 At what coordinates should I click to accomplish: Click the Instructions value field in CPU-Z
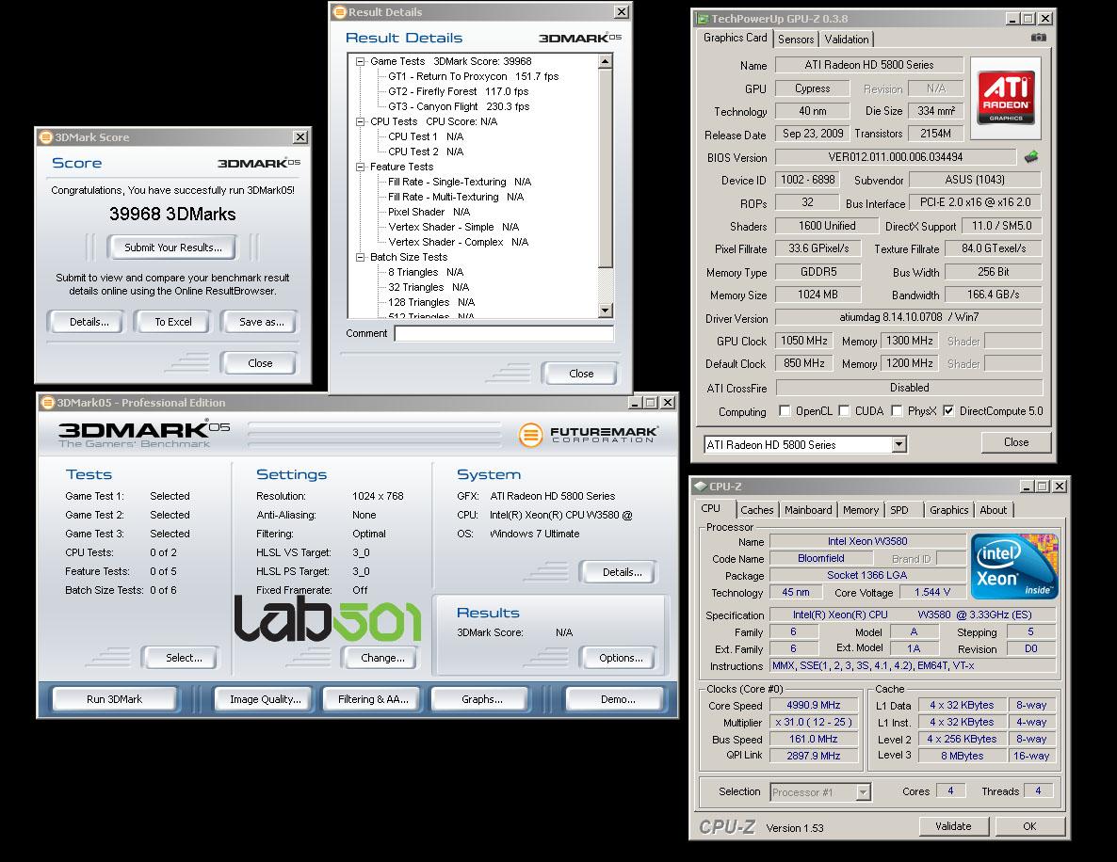tap(913, 666)
